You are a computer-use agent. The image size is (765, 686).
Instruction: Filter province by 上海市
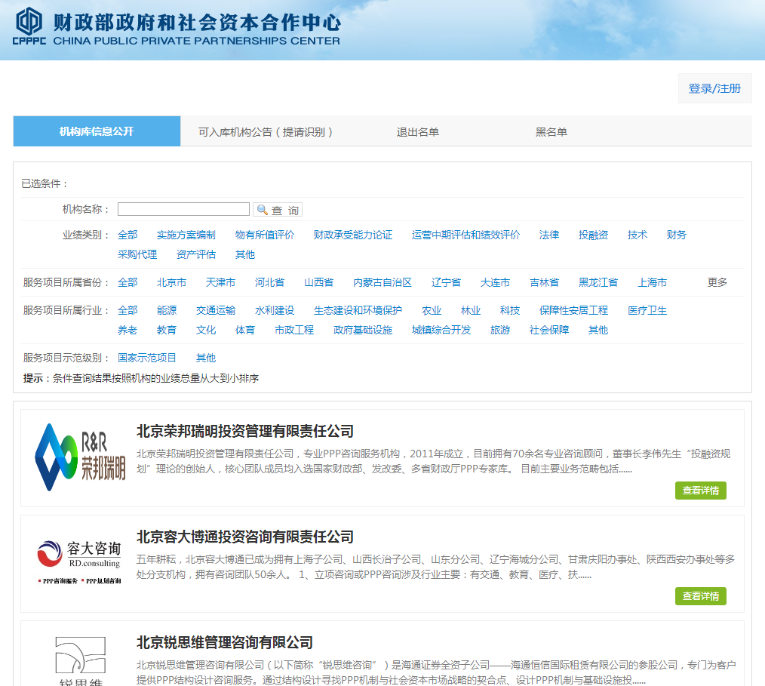pyautogui.click(x=653, y=282)
